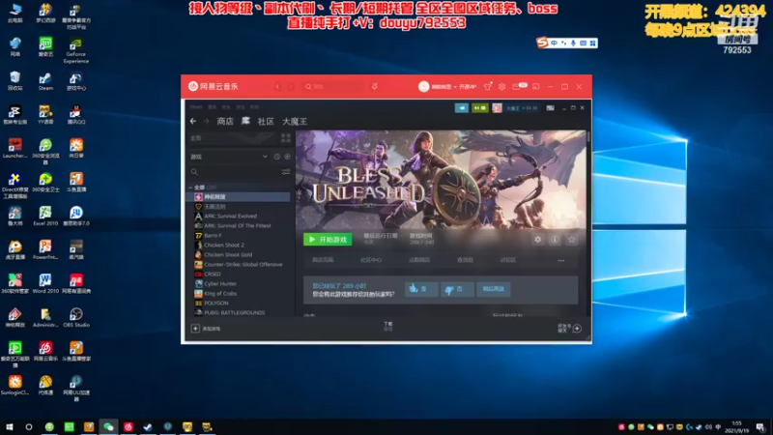Image resolution: width=773 pixels, height=435 pixels.
Task: Open the taskbar clock and date
Action: [x=737, y=427]
